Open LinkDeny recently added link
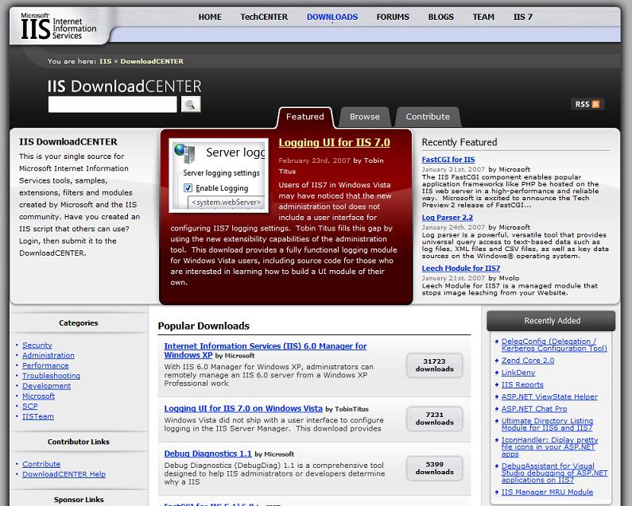 (x=518, y=373)
